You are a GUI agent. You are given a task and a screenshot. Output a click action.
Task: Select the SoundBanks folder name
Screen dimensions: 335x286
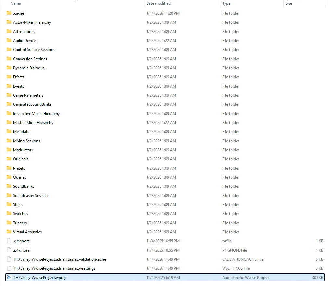(23, 186)
